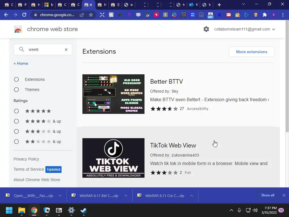Open the purple 'C' profile avatar
Viewport: 289px width, 217px height.
coord(274,15)
